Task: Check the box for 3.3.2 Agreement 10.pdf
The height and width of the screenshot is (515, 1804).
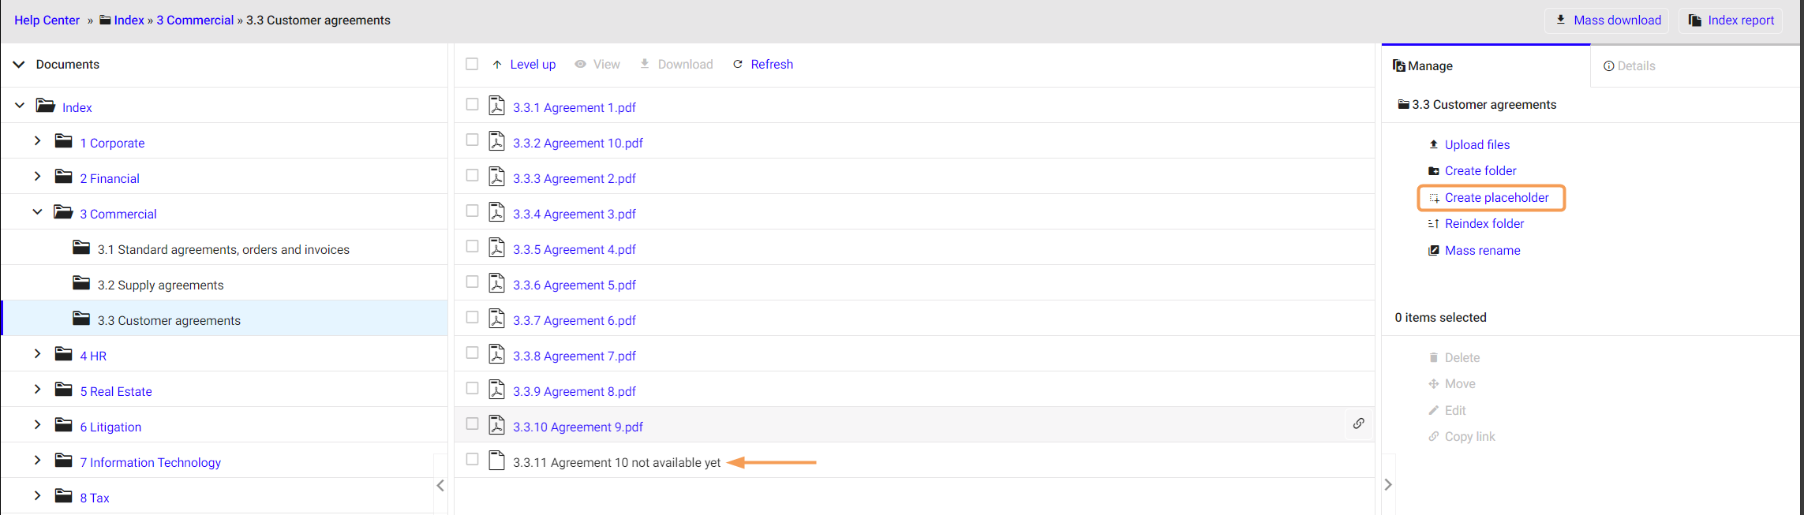Action: click(x=472, y=140)
